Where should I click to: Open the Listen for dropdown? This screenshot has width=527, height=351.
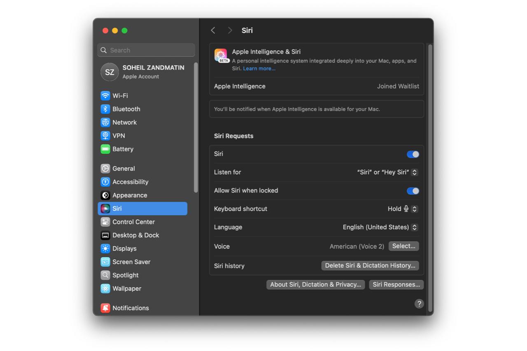[x=388, y=172]
